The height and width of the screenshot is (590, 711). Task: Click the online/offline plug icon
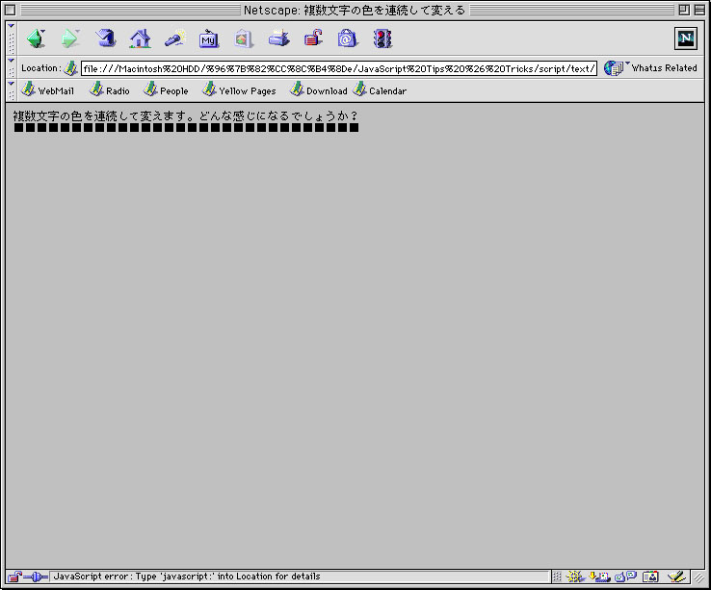pos(36,577)
